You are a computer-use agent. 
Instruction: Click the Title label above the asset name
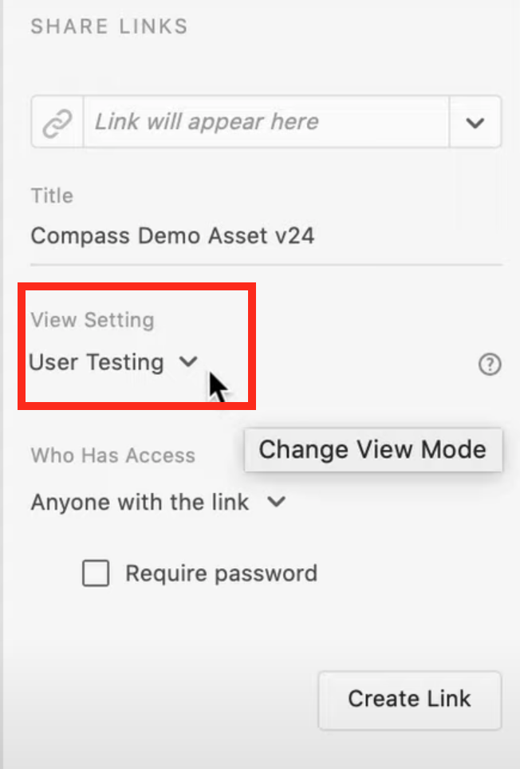coord(51,195)
